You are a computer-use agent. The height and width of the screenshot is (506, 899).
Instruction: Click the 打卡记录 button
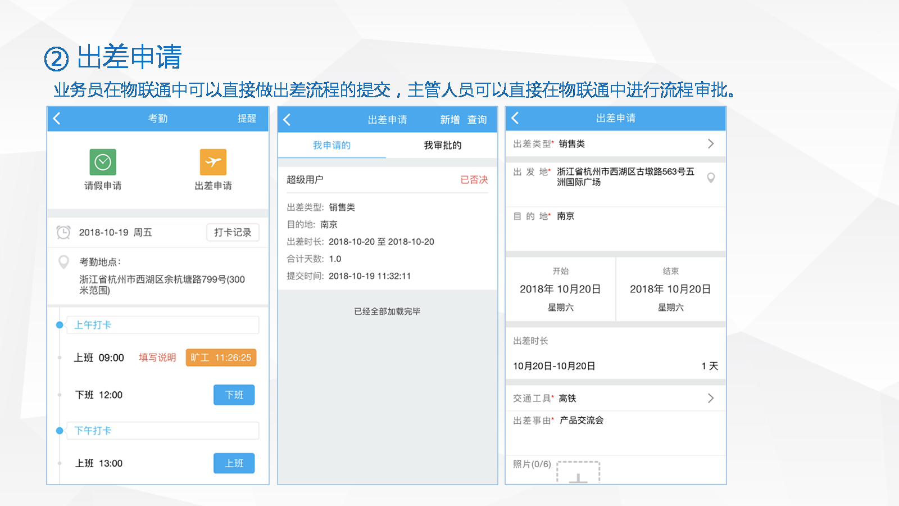[x=233, y=232]
